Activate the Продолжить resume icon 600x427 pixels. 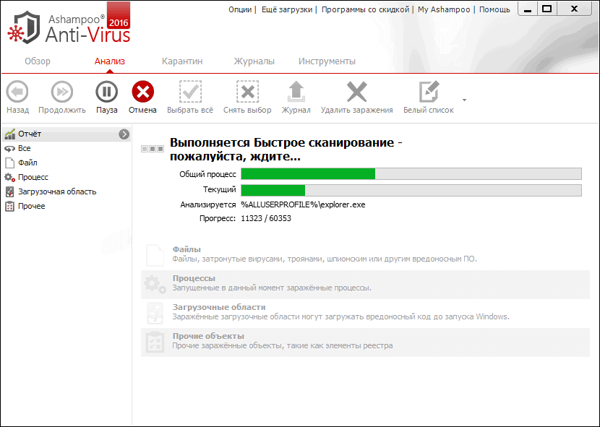(x=61, y=98)
